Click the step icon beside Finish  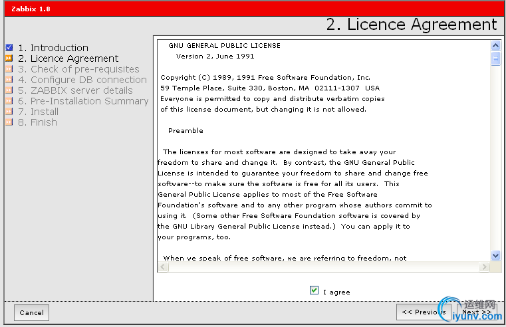pyautogui.click(x=9, y=122)
